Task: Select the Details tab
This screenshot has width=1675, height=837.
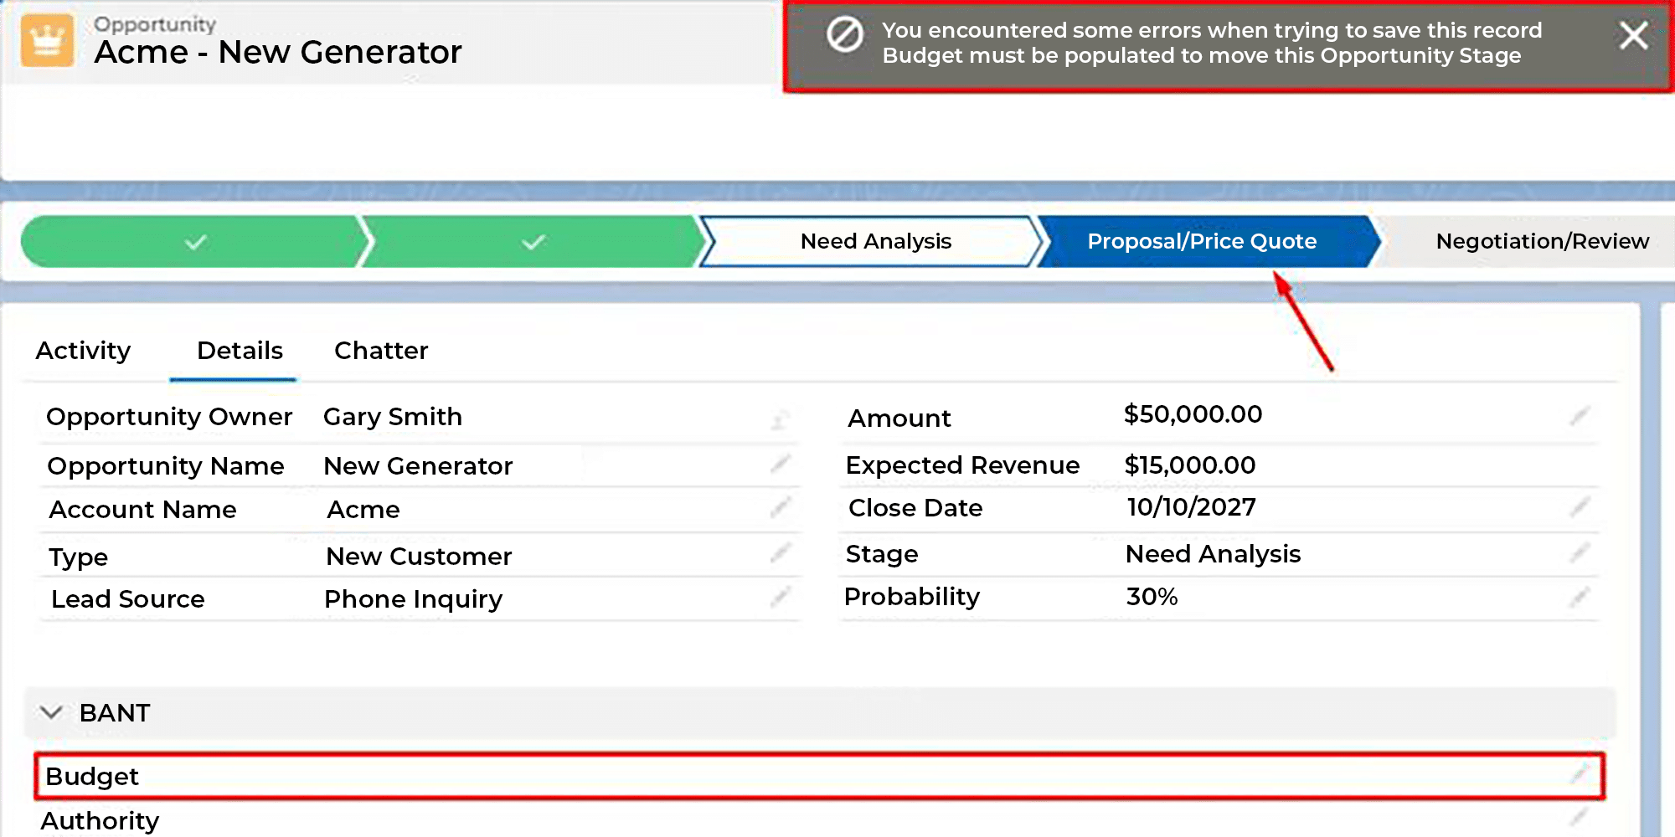Action: [240, 351]
